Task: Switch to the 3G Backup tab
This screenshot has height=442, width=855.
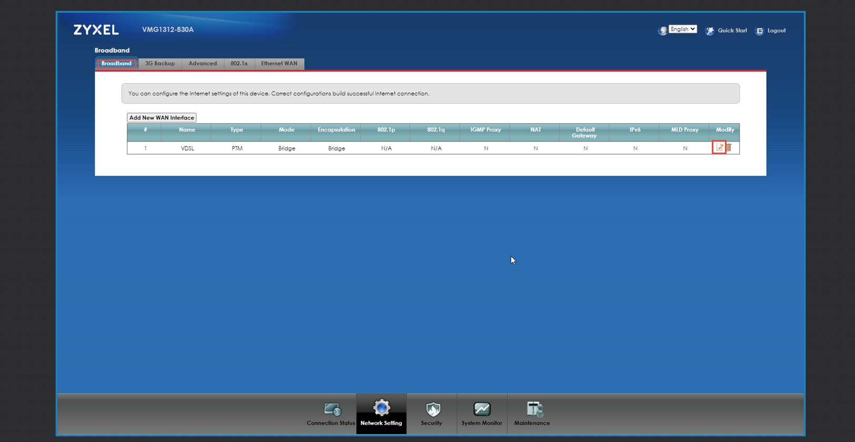Action: pos(160,64)
